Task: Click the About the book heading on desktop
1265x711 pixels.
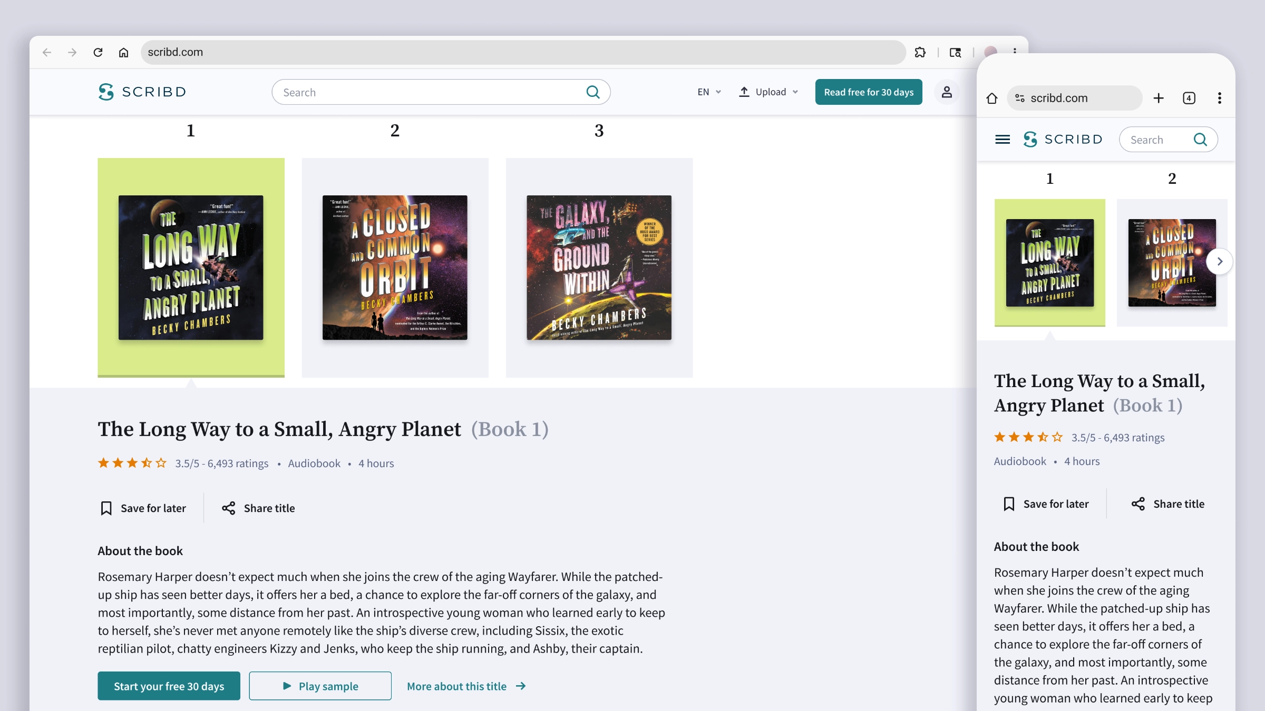Action: coord(140,551)
